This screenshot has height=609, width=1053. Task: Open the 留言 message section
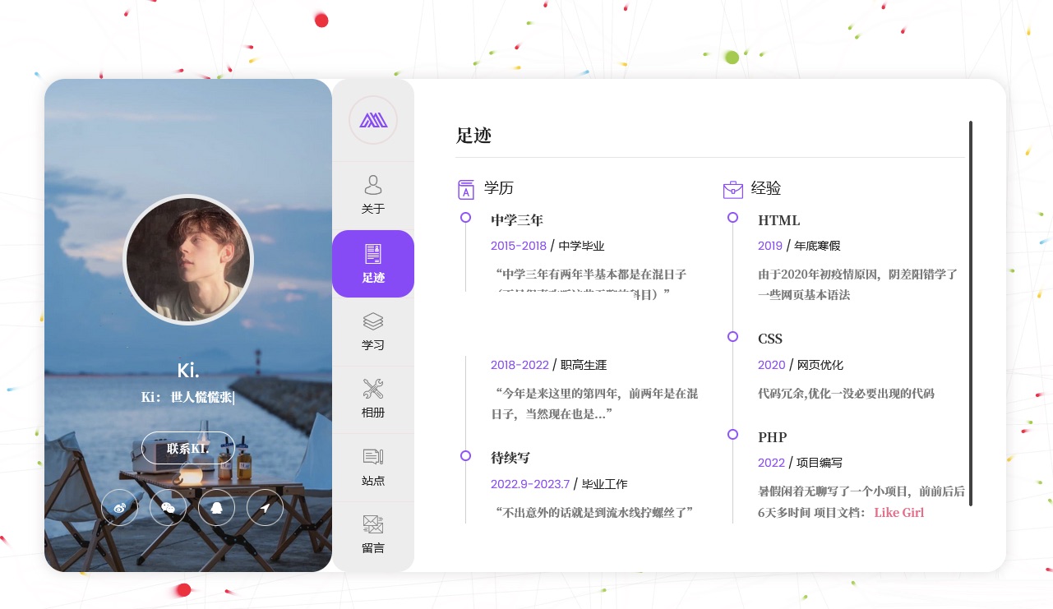373,534
